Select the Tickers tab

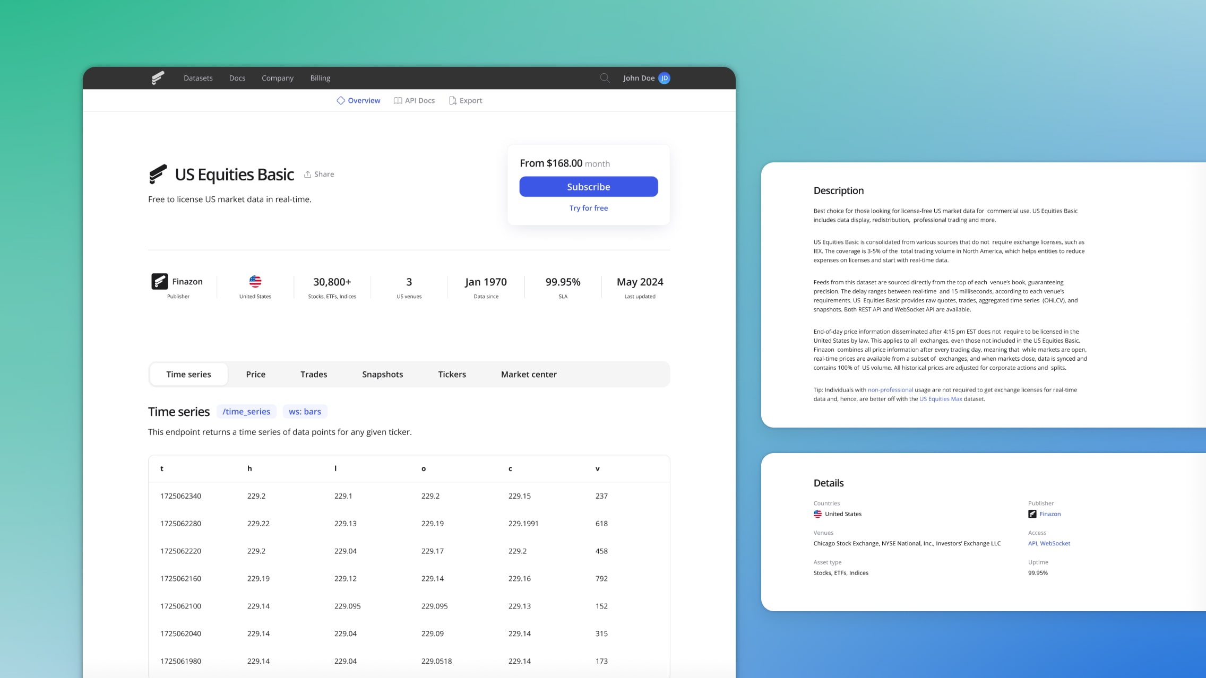coord(452,374)
